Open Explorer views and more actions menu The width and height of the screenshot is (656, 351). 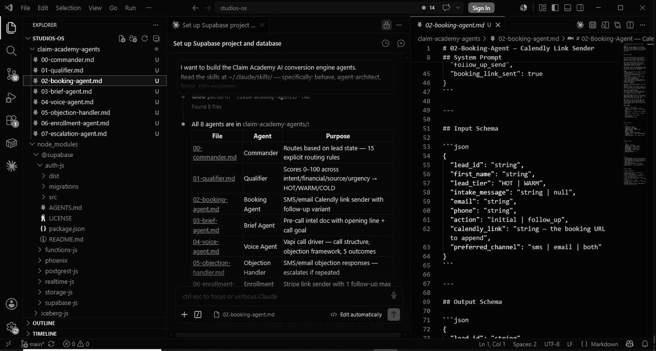tap(156, 25)
